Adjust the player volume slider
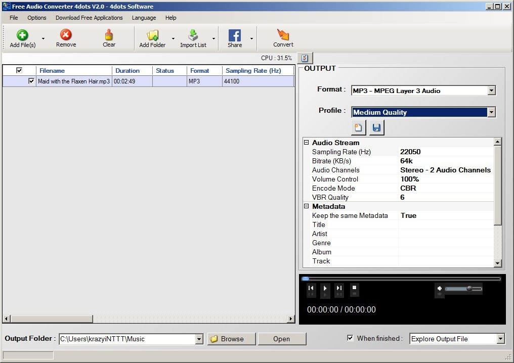Image resolution: width=514 pixels, height=363 pixels. [x=468, y=289]
